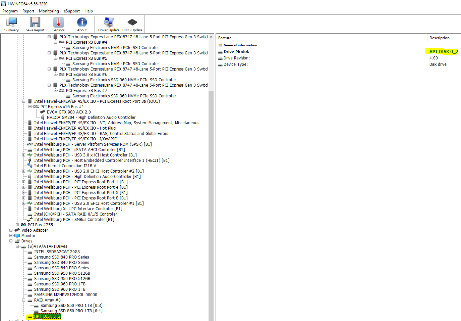Click the HPT DISK 0_2 description value
The height and width of the screenshot is (321, 461).
[444, 52]
